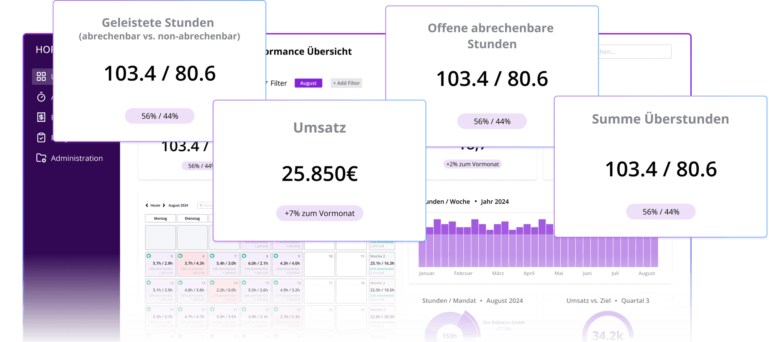Click the März label on the chart axis

click(498, 273)
